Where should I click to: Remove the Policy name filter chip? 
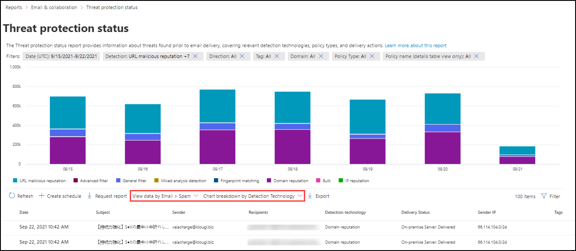tap(476, 56)
